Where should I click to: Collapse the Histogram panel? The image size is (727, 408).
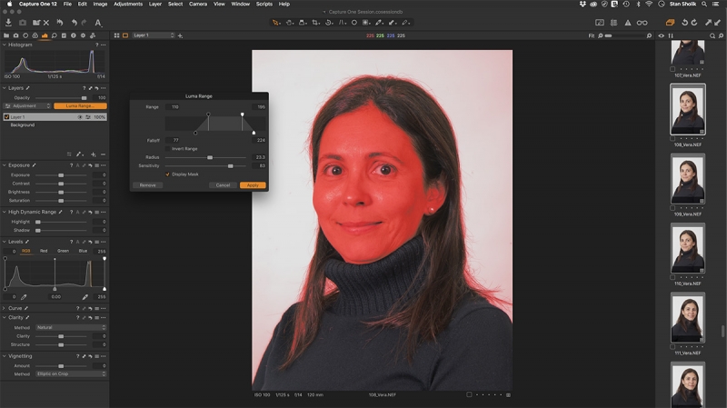click(x=5, y=45)
